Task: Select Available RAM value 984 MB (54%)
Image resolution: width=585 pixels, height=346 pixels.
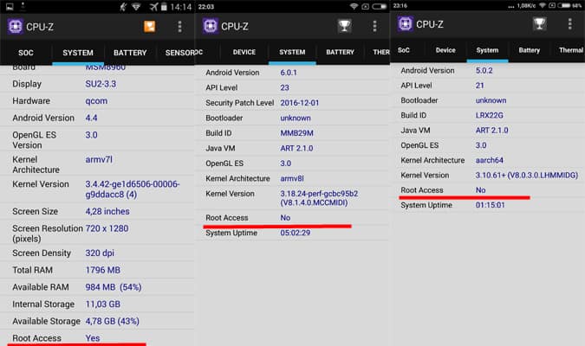Action: pyautogui.click(x=114, y=287)
